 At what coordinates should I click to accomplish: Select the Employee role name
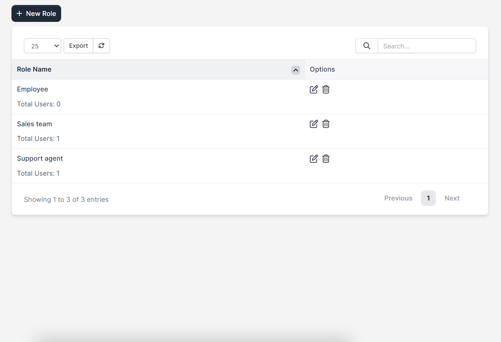(x=32, y=89)
